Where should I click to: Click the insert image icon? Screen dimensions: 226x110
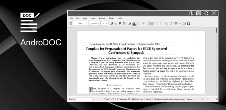coord(184,23)
